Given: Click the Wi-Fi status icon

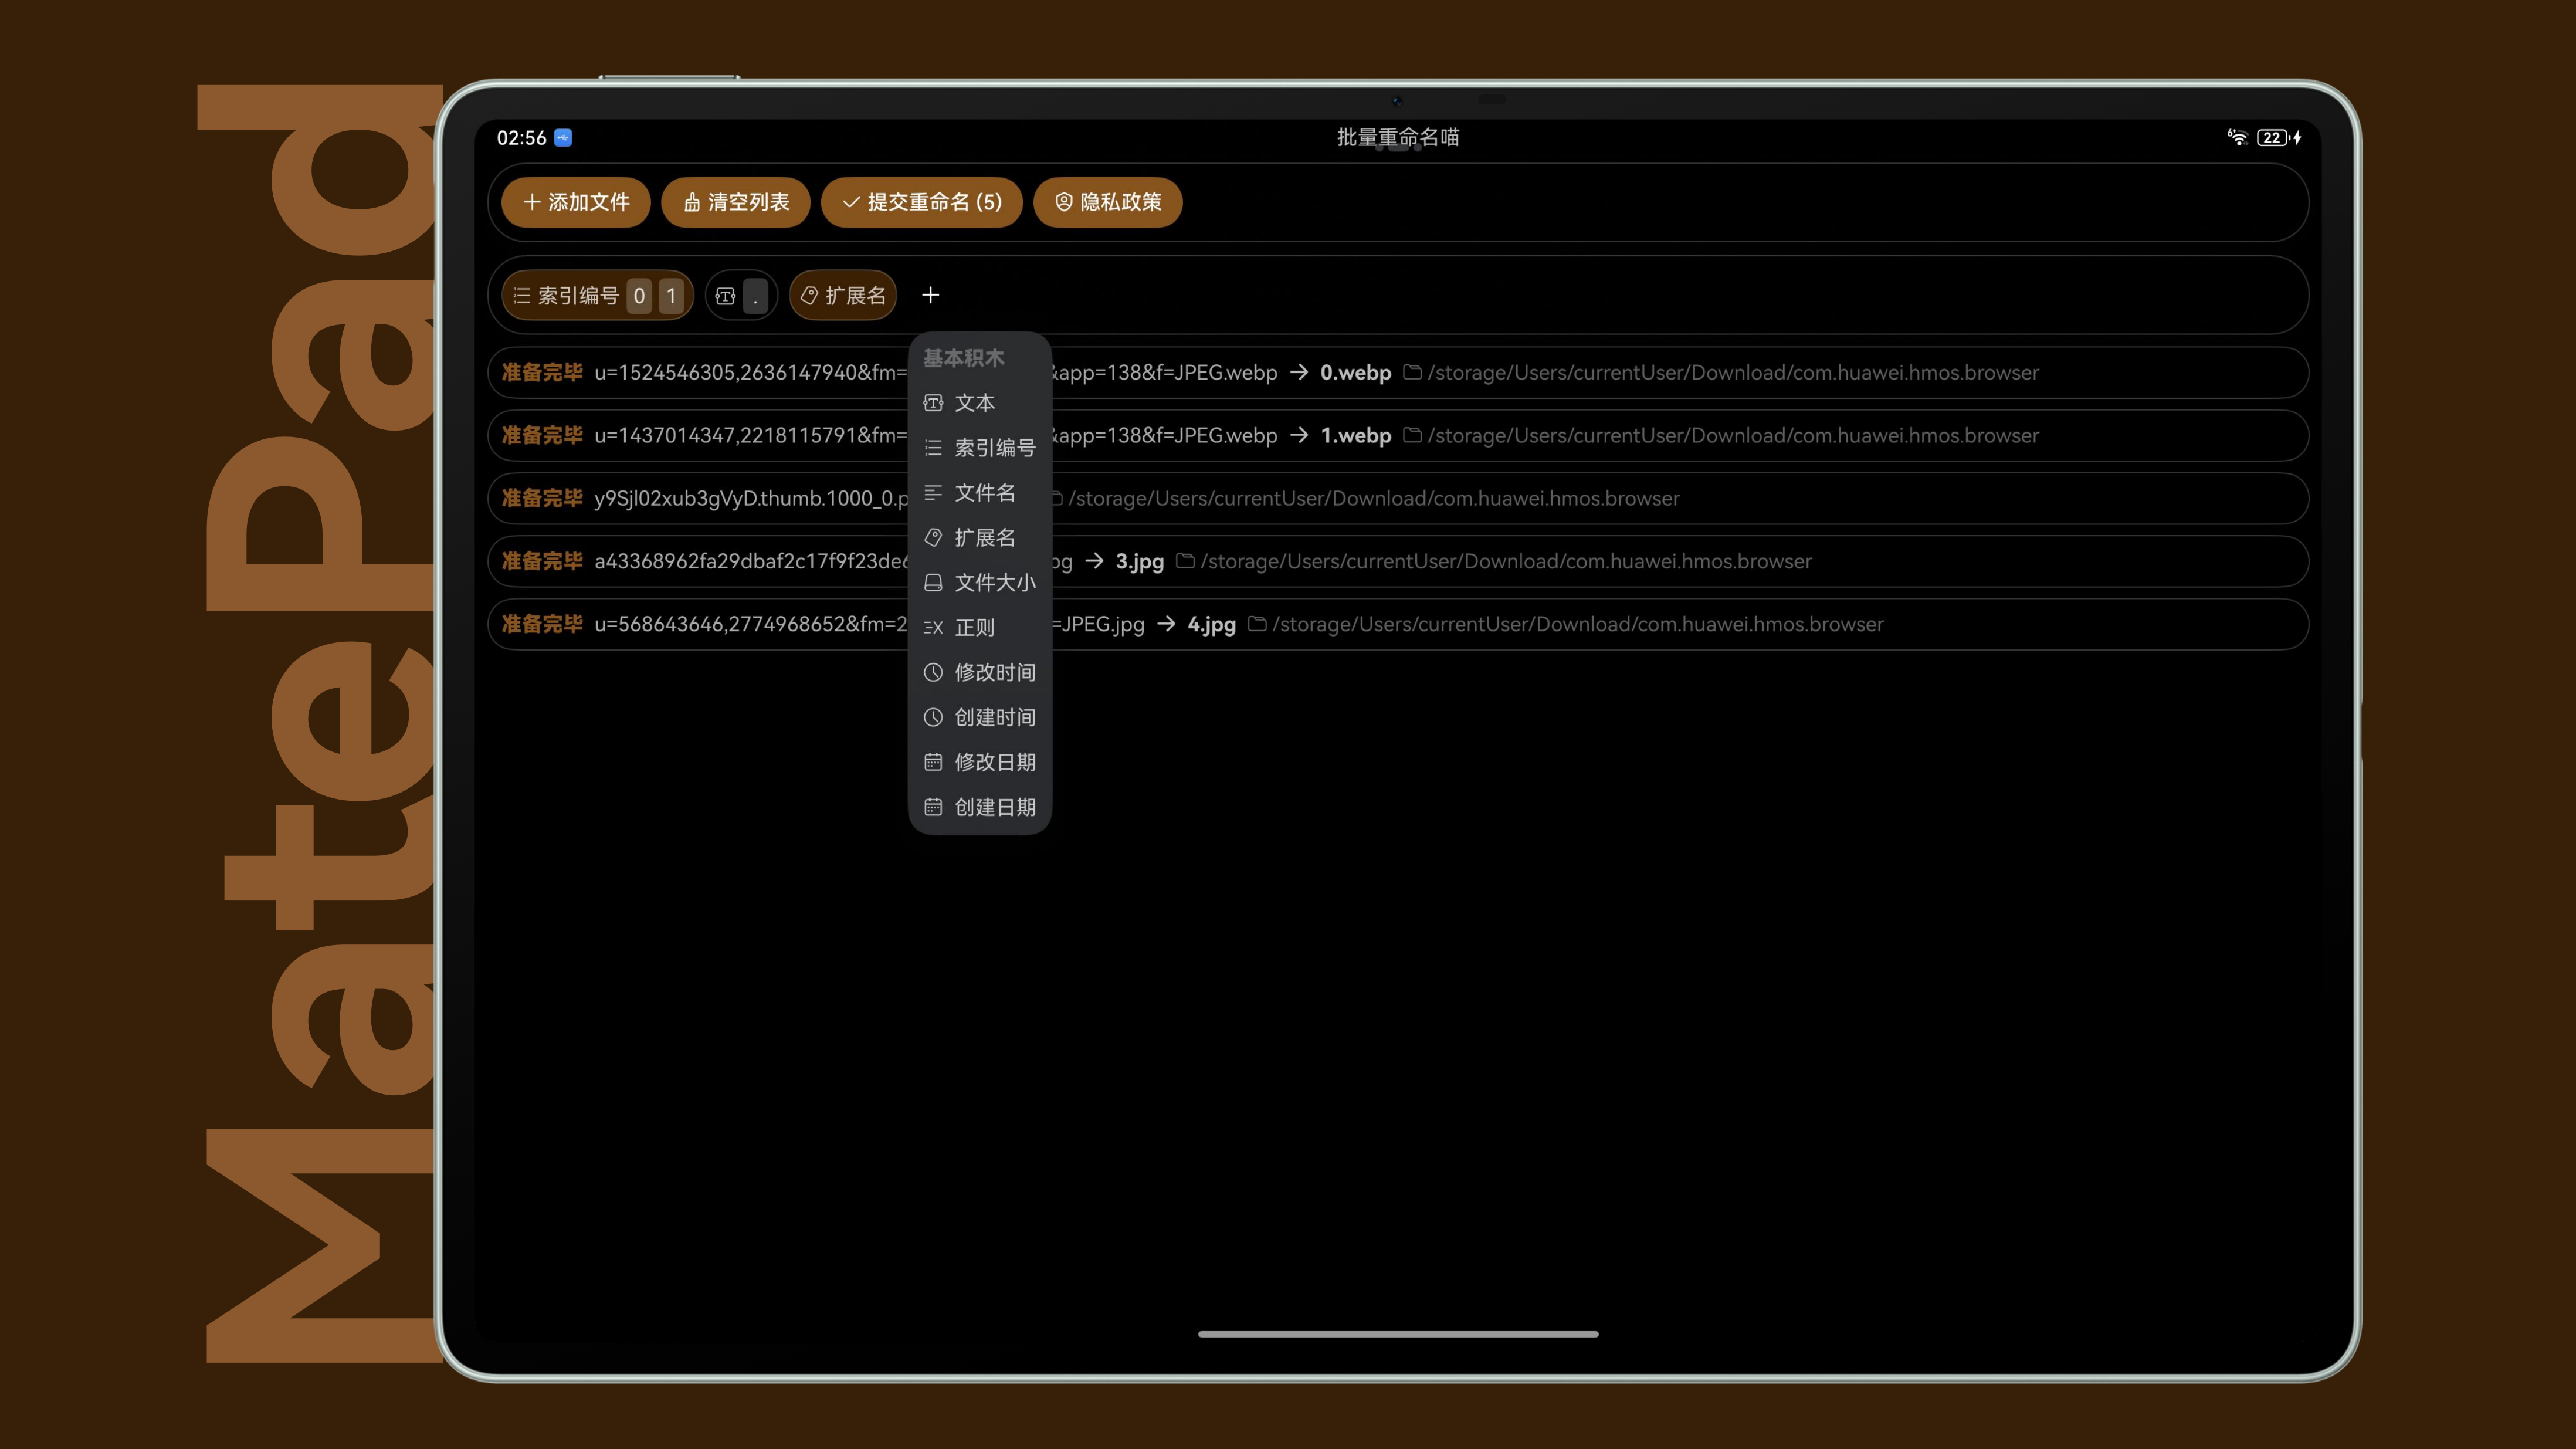Looking at the screenshot, I should pyautogui.click(x=2237, y=138).
